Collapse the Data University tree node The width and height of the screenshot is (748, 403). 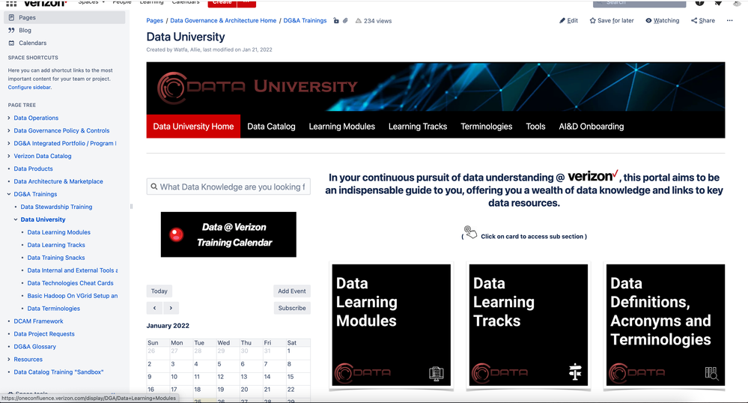(16, 219)
